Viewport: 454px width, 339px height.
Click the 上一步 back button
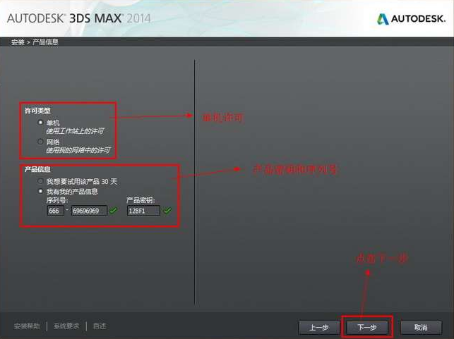click(x=318, y=328)
